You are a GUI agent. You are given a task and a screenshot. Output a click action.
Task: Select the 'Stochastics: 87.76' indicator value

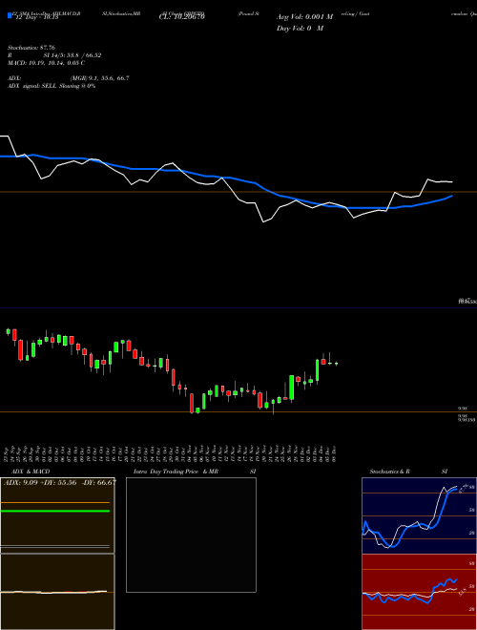(31, 48)
